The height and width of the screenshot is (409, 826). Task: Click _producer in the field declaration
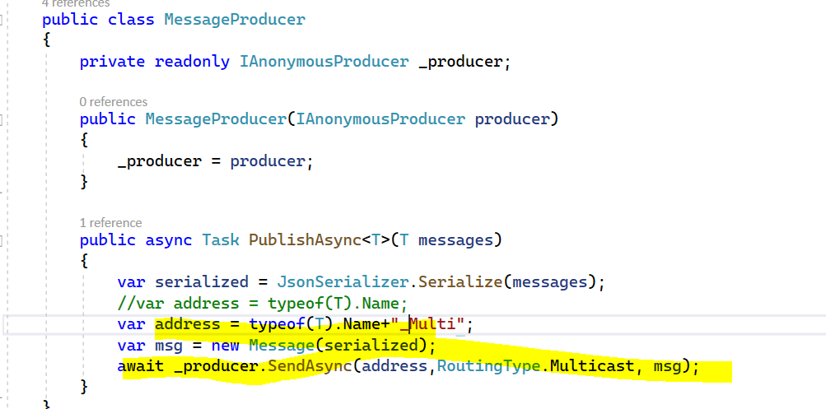click(461, 62)
